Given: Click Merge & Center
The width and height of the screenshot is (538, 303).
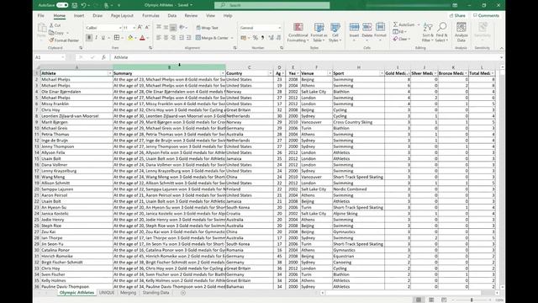Looking at the screenshot, I should tap(212, 38).
